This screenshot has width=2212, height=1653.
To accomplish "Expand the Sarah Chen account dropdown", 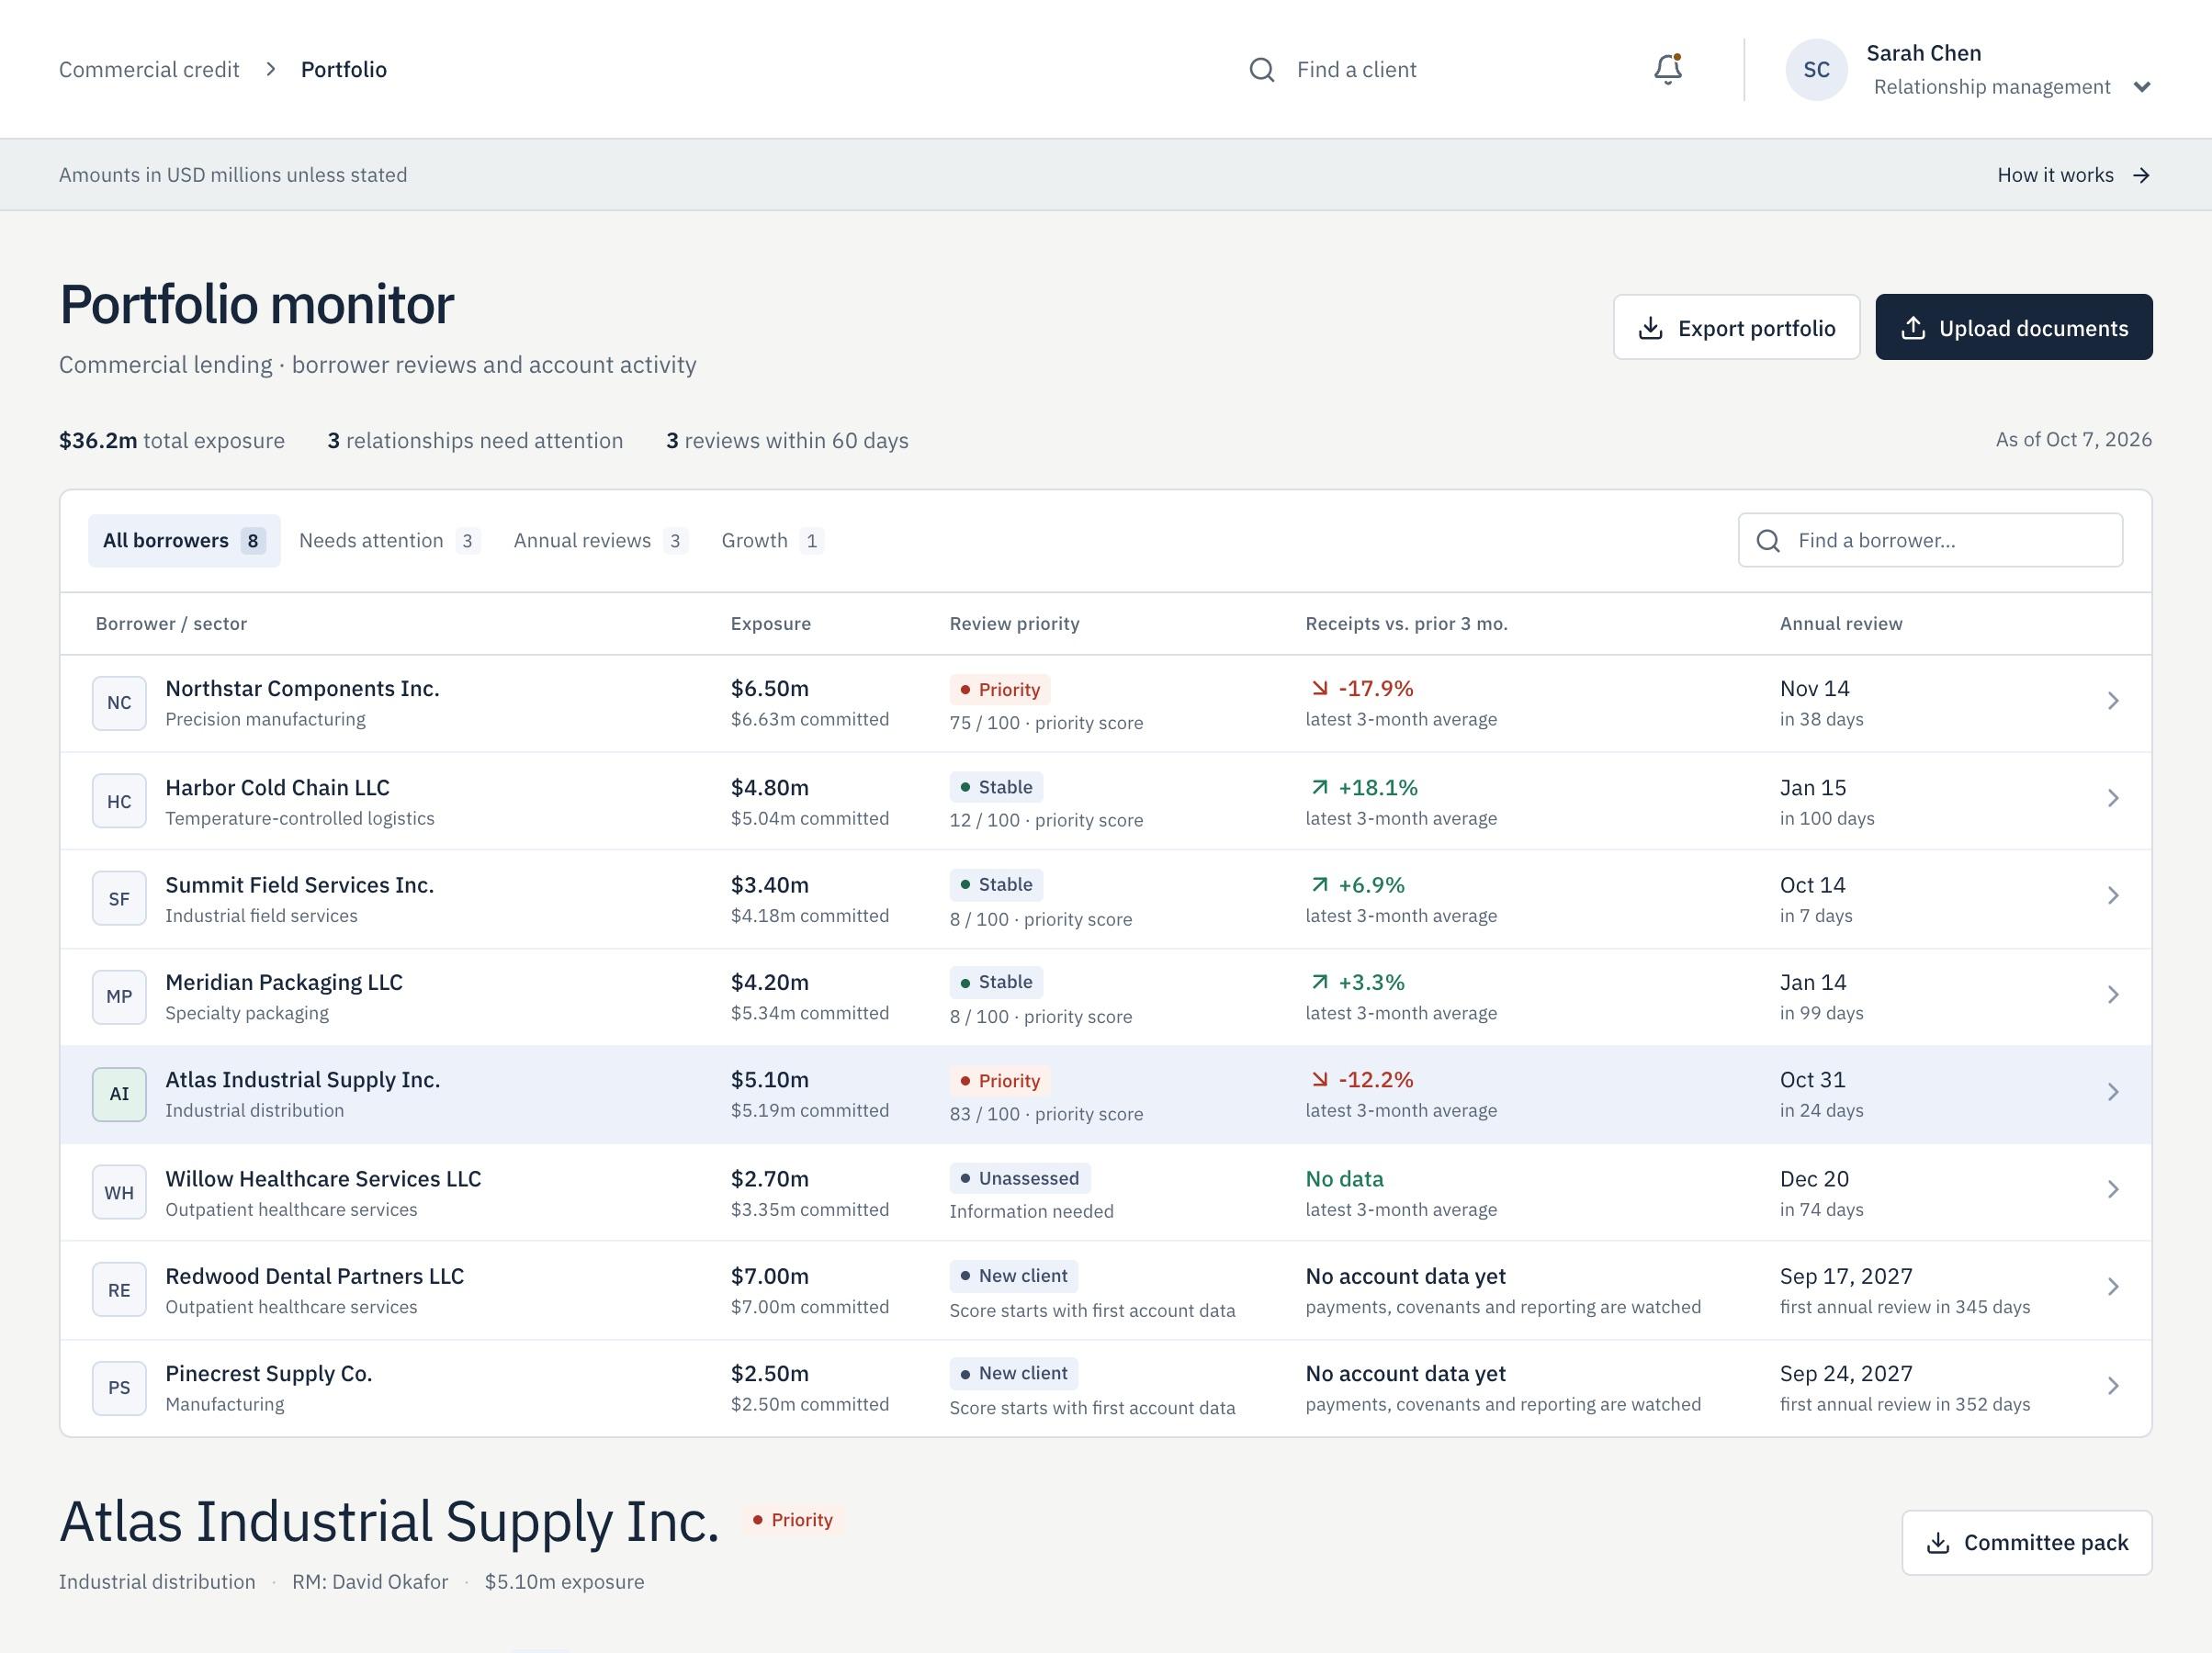I will (x=2141, y=87).
